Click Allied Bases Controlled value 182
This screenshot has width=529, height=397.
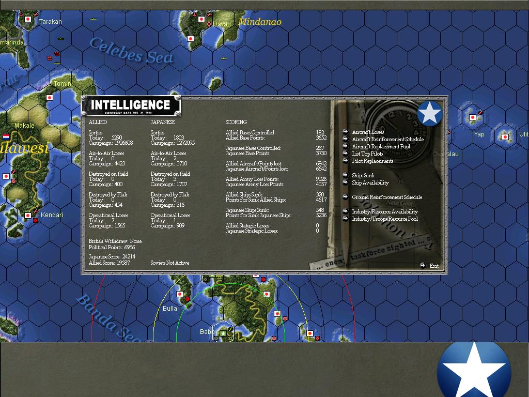click(320, 132)
